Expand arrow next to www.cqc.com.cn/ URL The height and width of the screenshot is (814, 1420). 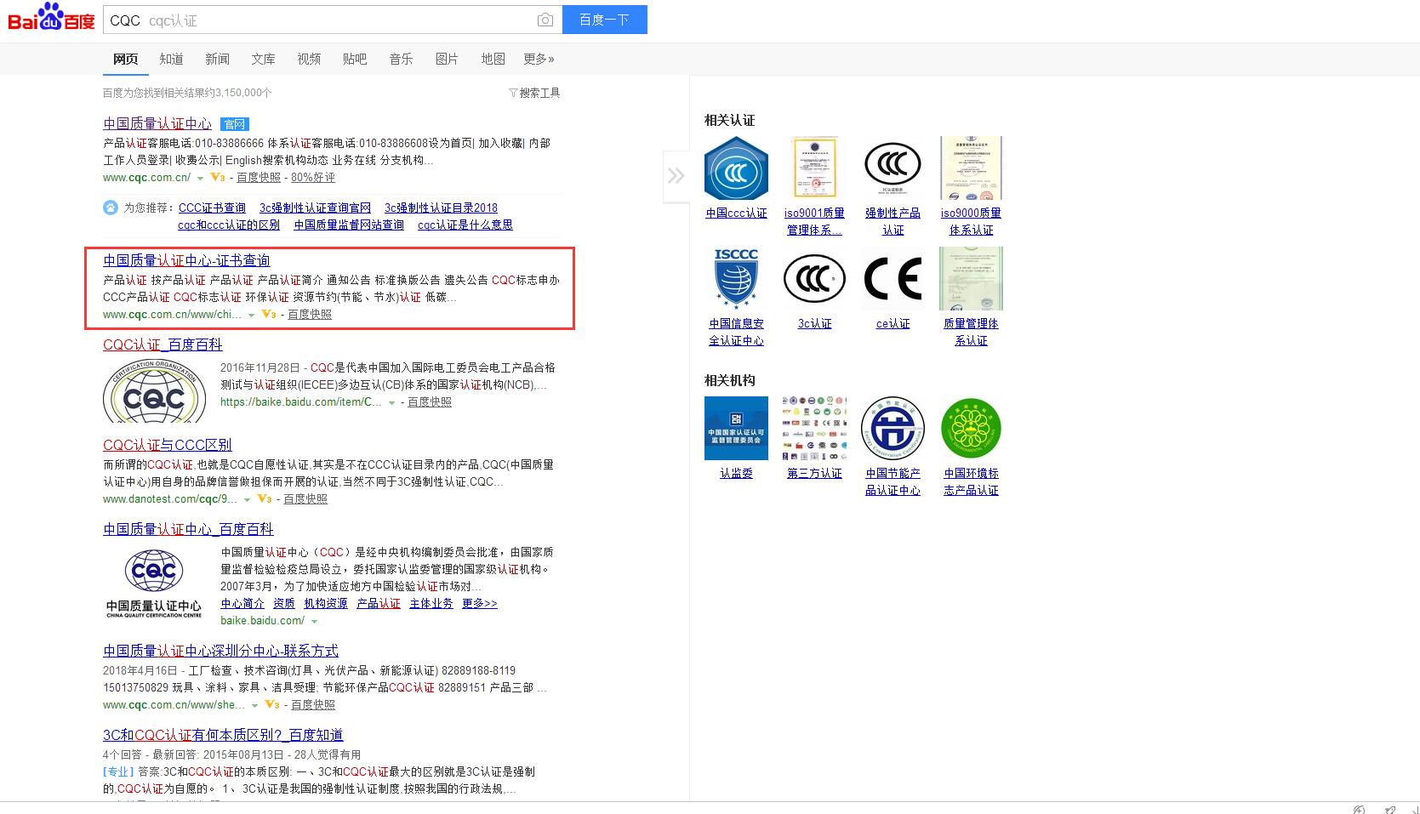pyautogui.click(x=200, y=178)
